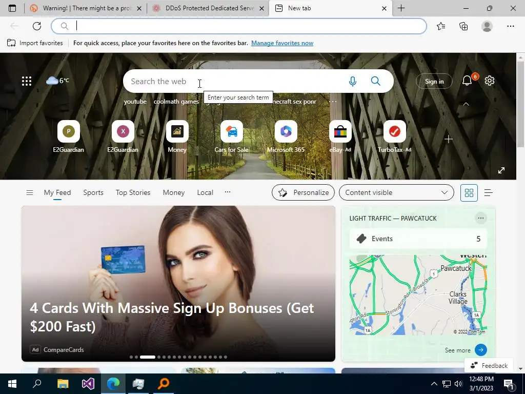Open the app launcher grid icon
This screenshot has height=394, width=525.
point(27,81)
